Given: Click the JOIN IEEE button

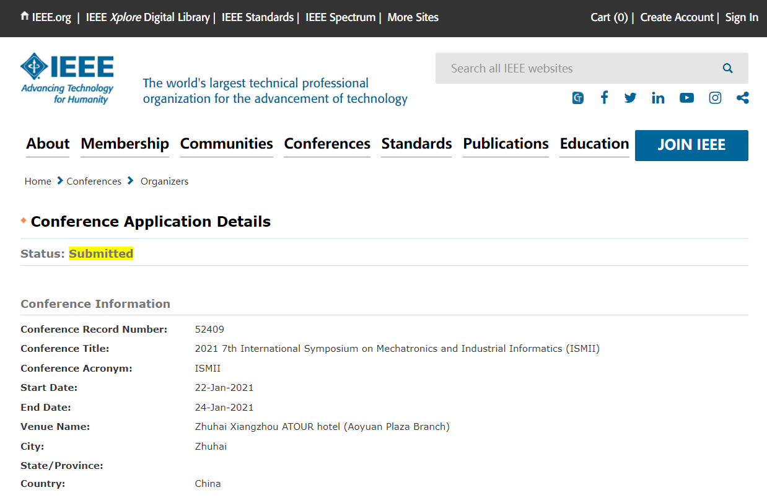Looking at the screenshot, I should pos(691,145).
